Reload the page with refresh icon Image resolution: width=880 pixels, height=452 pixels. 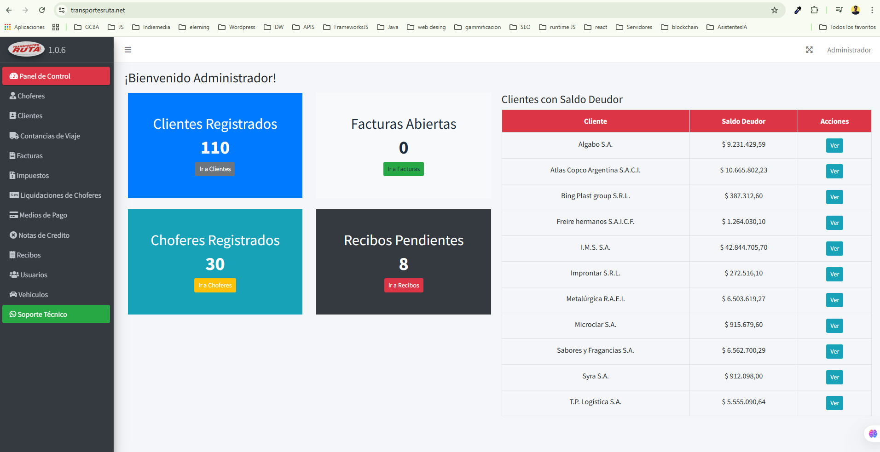[x=42, y=10]
